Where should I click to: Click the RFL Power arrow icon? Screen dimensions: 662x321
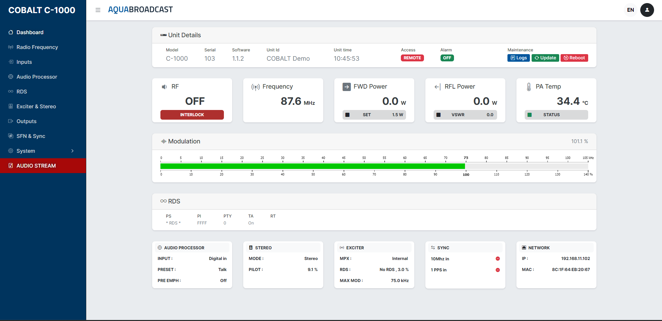click(437, 87)
